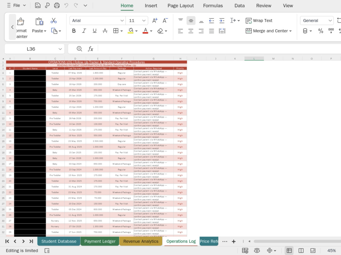Click Decrease Indent icon
The width and height of the screenshot is (341, 255).
tap(211, 21)
